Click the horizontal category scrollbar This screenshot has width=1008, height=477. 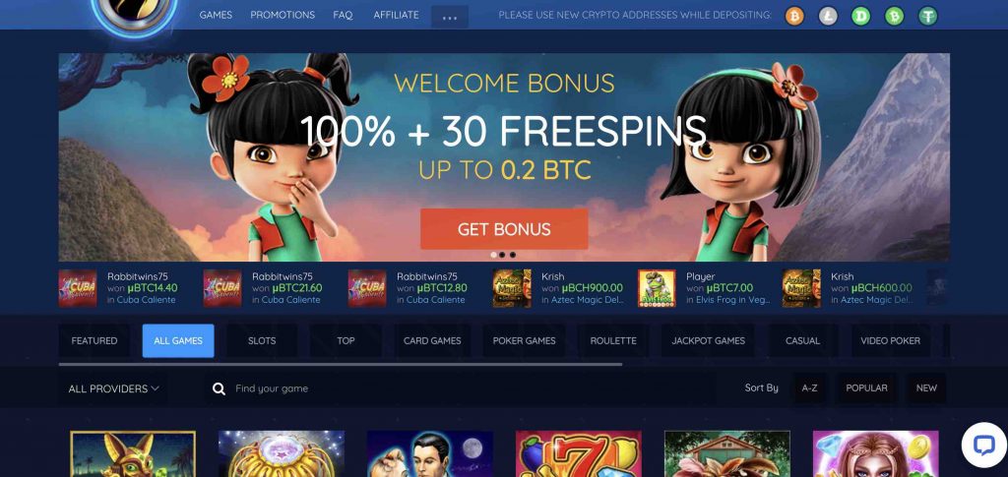(340, 365)
